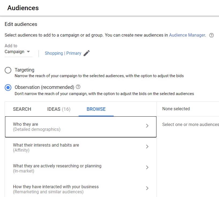Expand the Who they are demographics chevron
The height and width of the screenshot is (197, 219).
147,125
